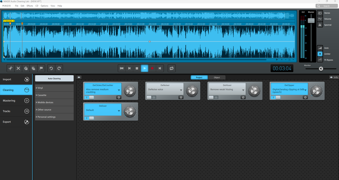Image resolution: width=339 pixels, height=180 pixels.
Task: Toggle loop playback mode
Action: tap(171, 68)
